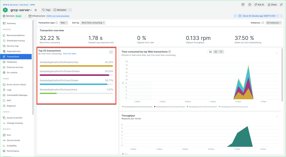286x157 pixels.
Task: Open the All instances dropdown
Action: pyautogui.click(x=274, y=23)
